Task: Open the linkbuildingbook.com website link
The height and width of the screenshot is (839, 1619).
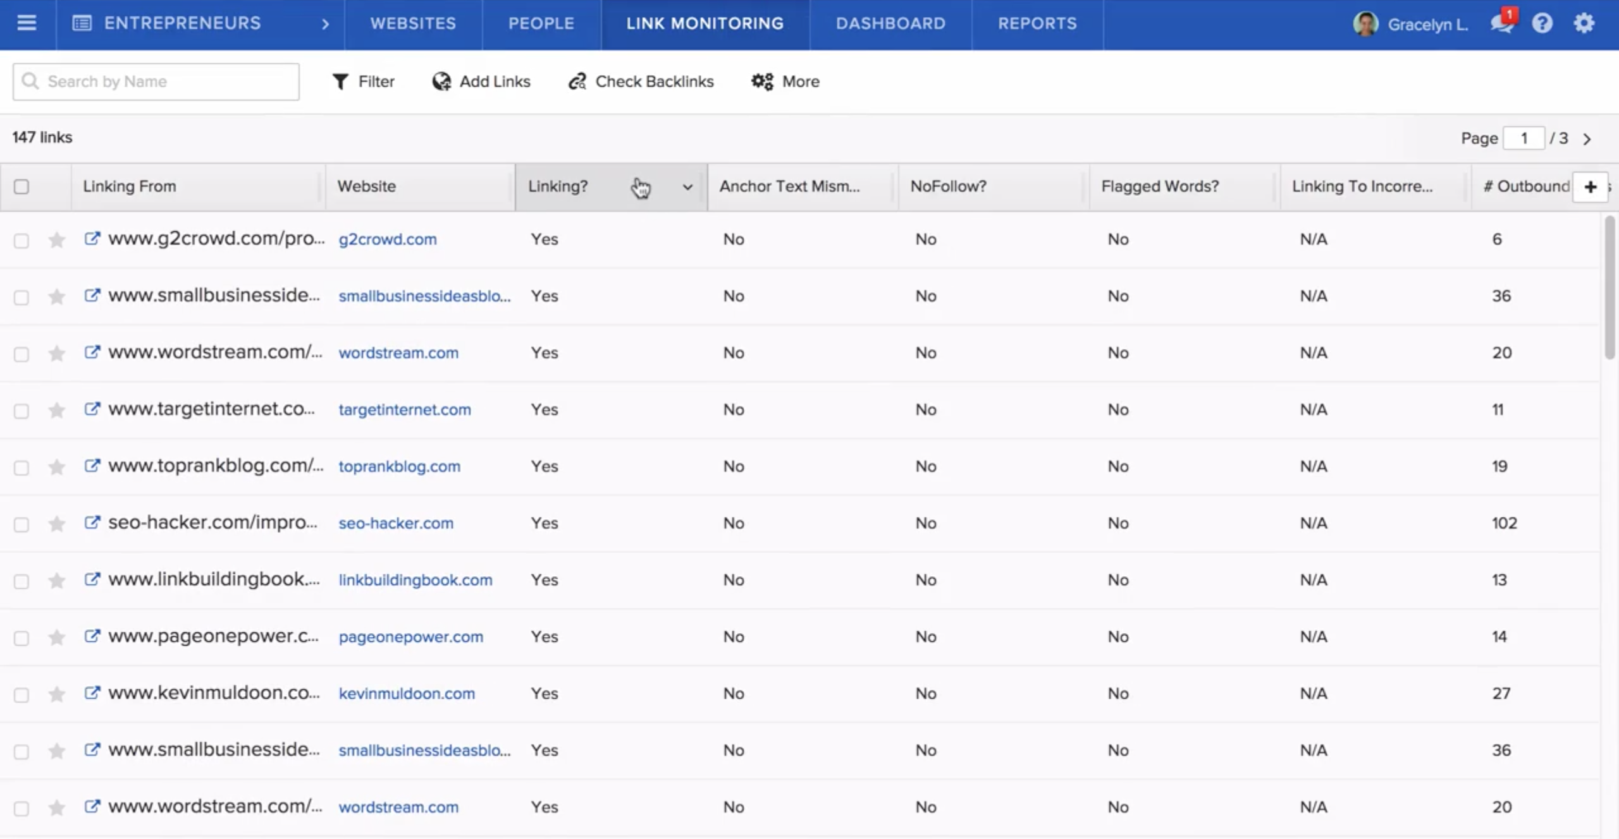Action: coord(416,581)
